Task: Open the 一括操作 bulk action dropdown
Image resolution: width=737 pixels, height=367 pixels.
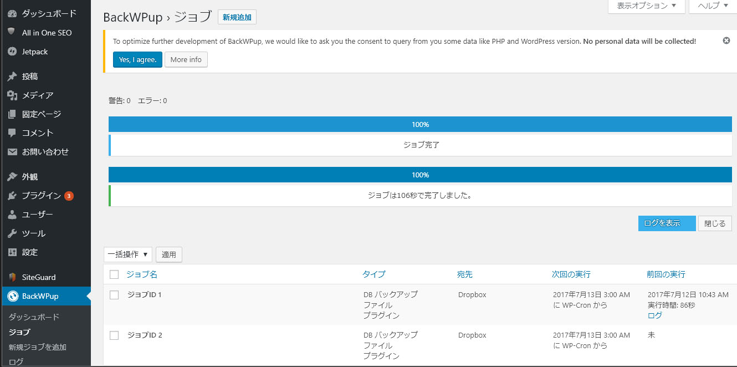Action: (x=128, y=254)
